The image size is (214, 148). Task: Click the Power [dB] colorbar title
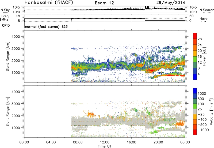(x=204, y=56)
